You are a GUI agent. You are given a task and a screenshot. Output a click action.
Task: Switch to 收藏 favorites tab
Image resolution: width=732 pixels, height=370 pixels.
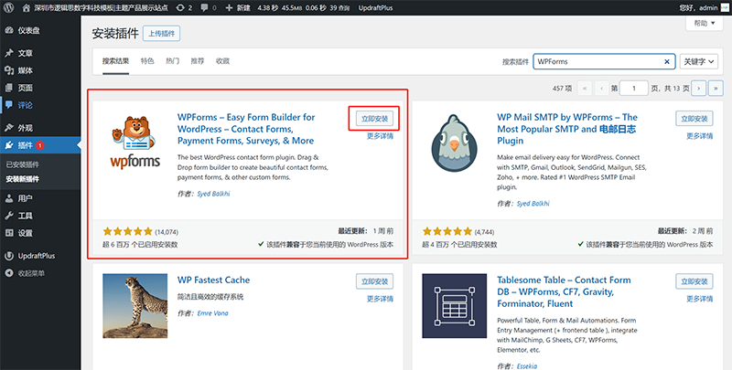pos(222,61)
